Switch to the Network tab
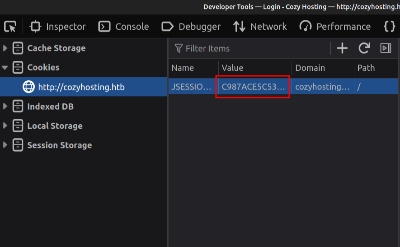The height and width of the screenshot is (247, 400). 260,27
